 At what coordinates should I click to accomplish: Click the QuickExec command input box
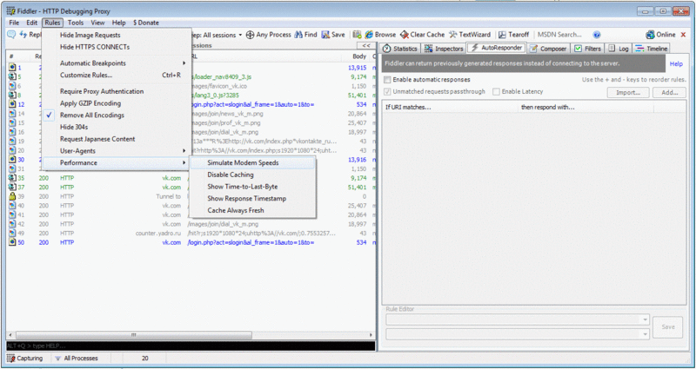[x=191, y=346]
